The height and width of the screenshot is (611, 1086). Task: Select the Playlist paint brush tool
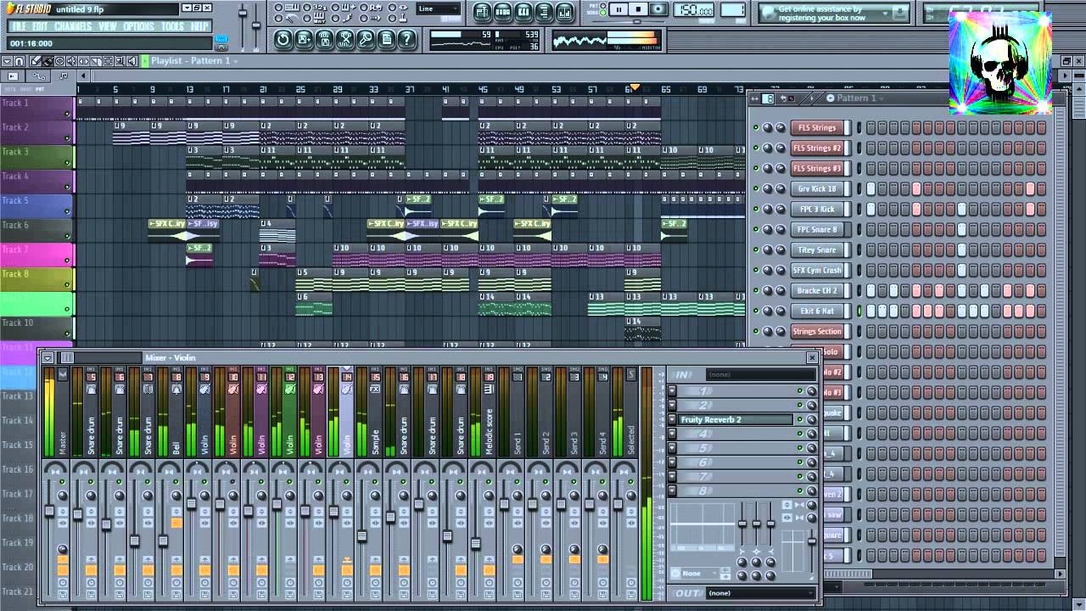point(48,61)
